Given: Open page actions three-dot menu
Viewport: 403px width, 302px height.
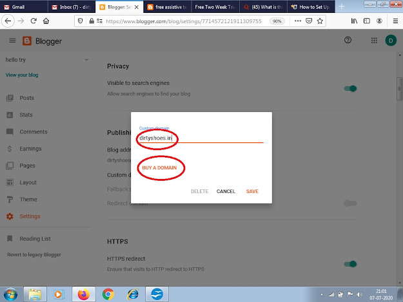Looking at the screenshot, I should (298, 21).
